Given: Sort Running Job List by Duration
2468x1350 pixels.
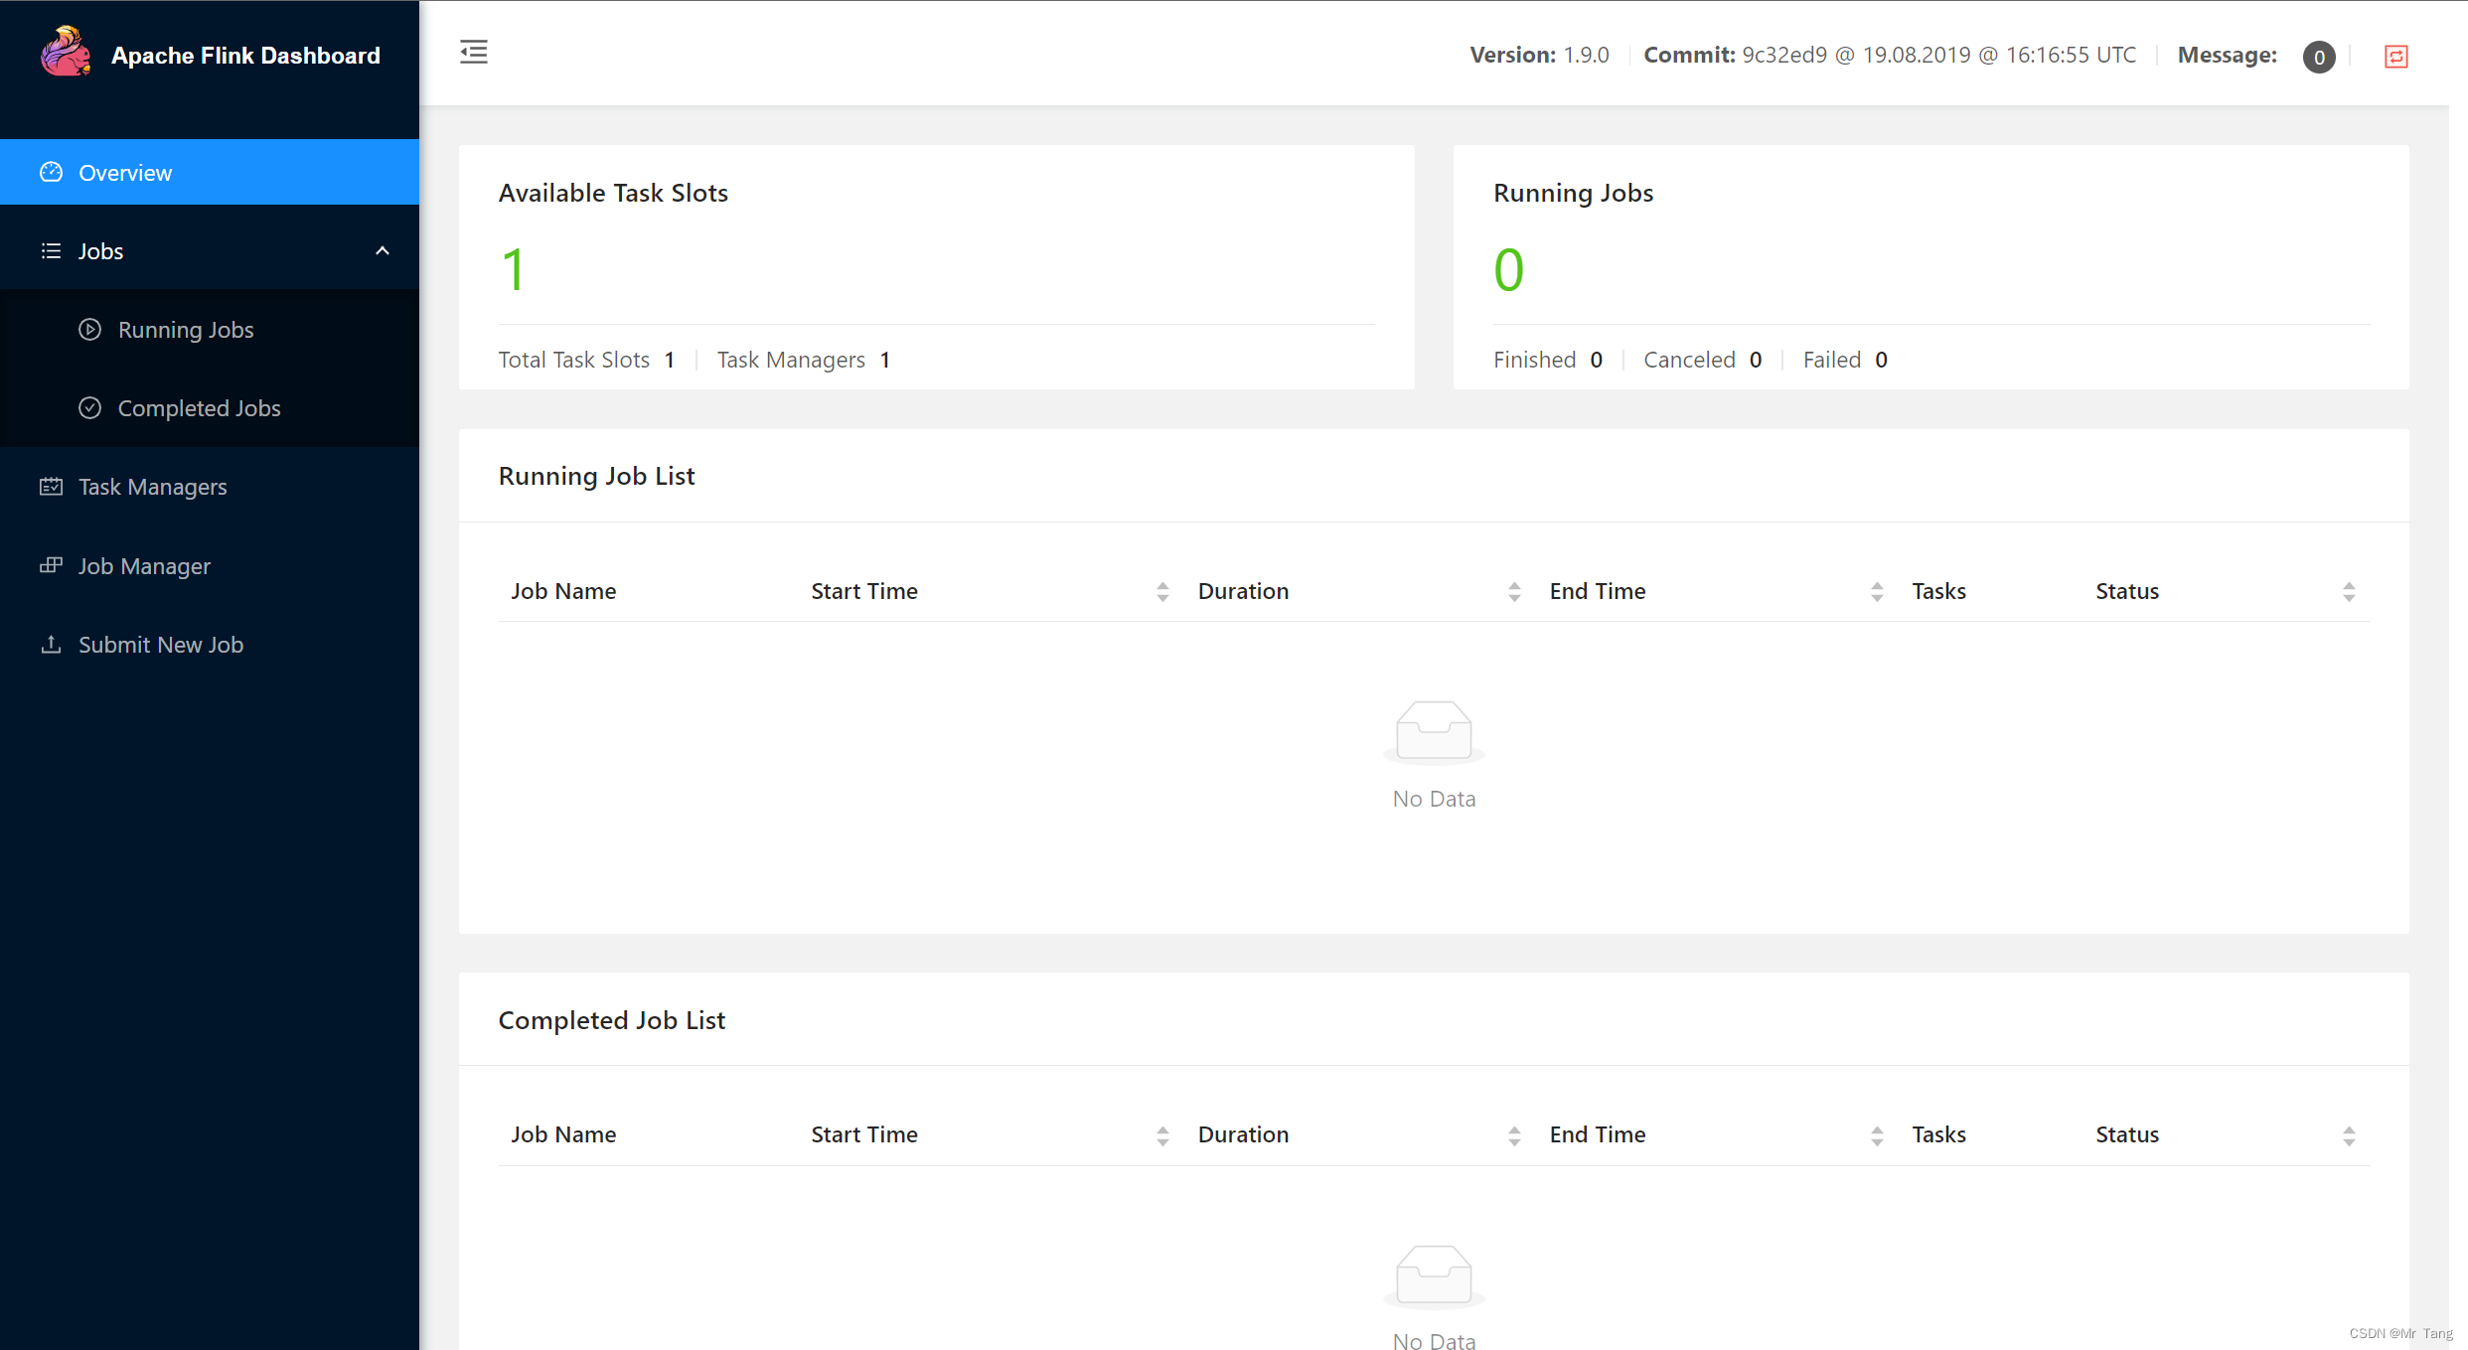Looking at the screenshot, I should pyautogui.click(x=1513, y=592).
